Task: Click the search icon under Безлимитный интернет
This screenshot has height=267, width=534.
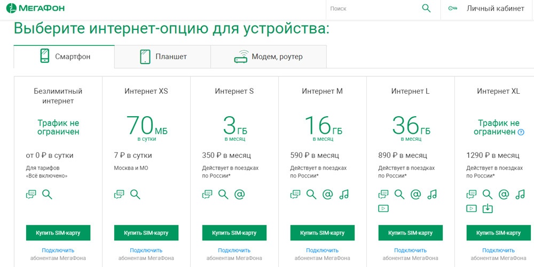Action: [x=47, y=195]
